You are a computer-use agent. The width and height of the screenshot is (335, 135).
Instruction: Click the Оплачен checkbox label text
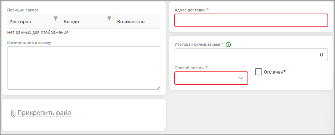(x=275, y=72)
